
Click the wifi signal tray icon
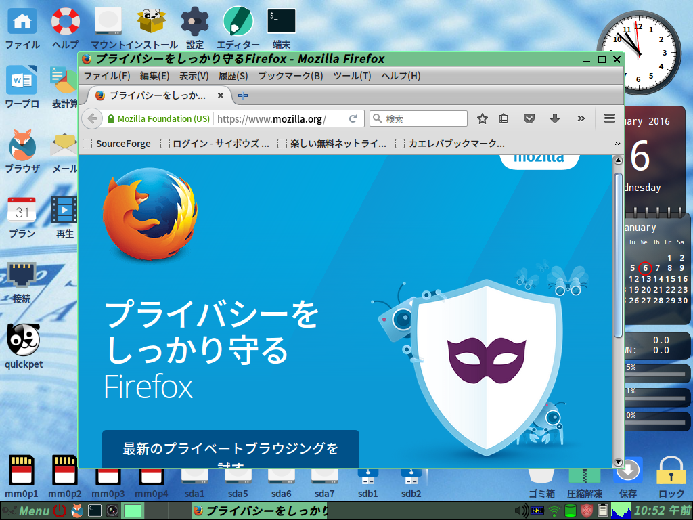click(x=554, y=511)
